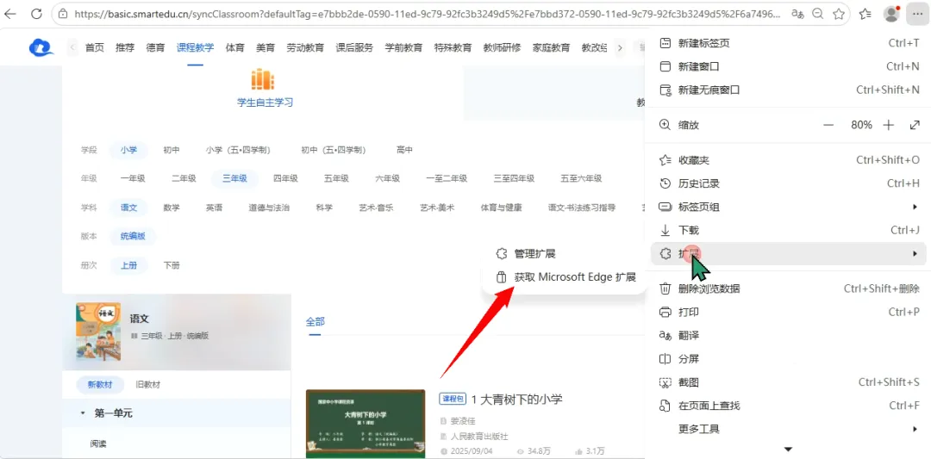This screenshot has height=459, width=931.
Task: Open the 大青树下的小学 video thumbnail
Action: [366, 424]
